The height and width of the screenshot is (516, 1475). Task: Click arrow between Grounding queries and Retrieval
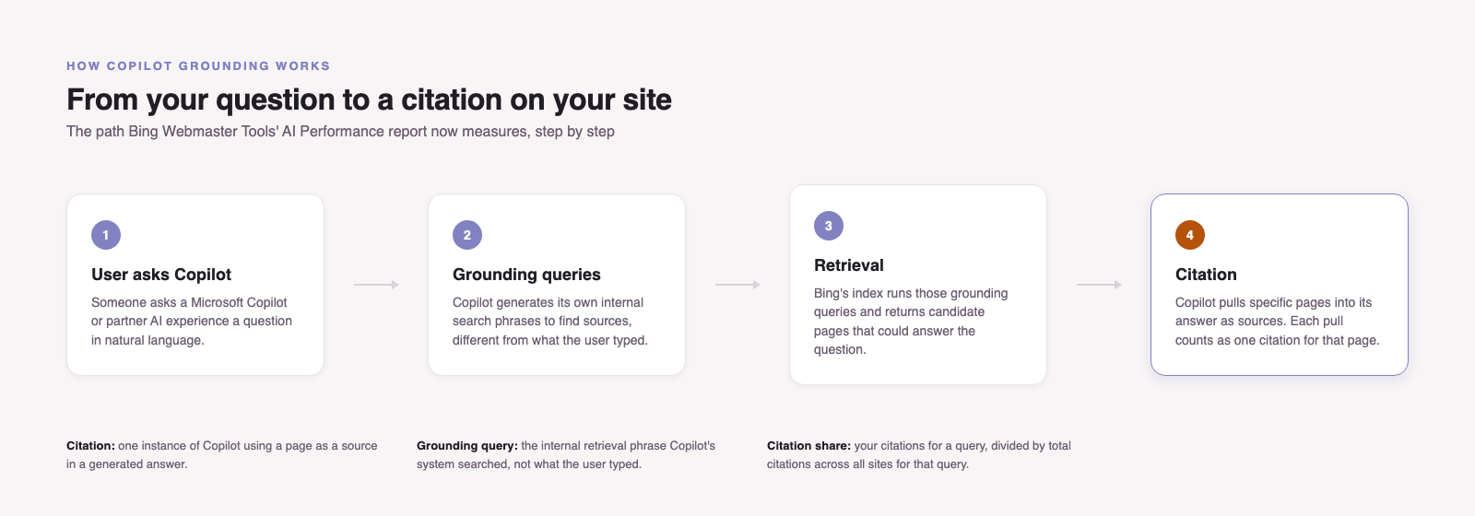click(737, 285)
